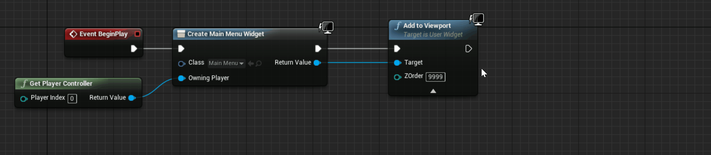Click the use-selected-asset arrow beside Class

tap(251, 63)
